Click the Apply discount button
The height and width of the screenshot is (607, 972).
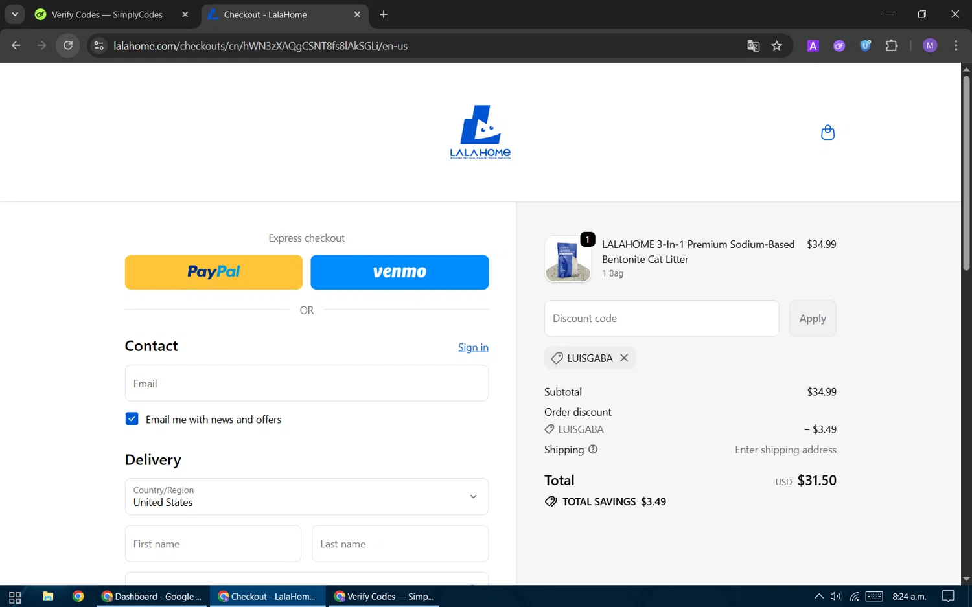(813, 318)
